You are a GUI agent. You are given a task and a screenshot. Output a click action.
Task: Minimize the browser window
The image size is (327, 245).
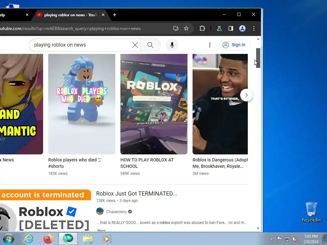pos(224,14)
